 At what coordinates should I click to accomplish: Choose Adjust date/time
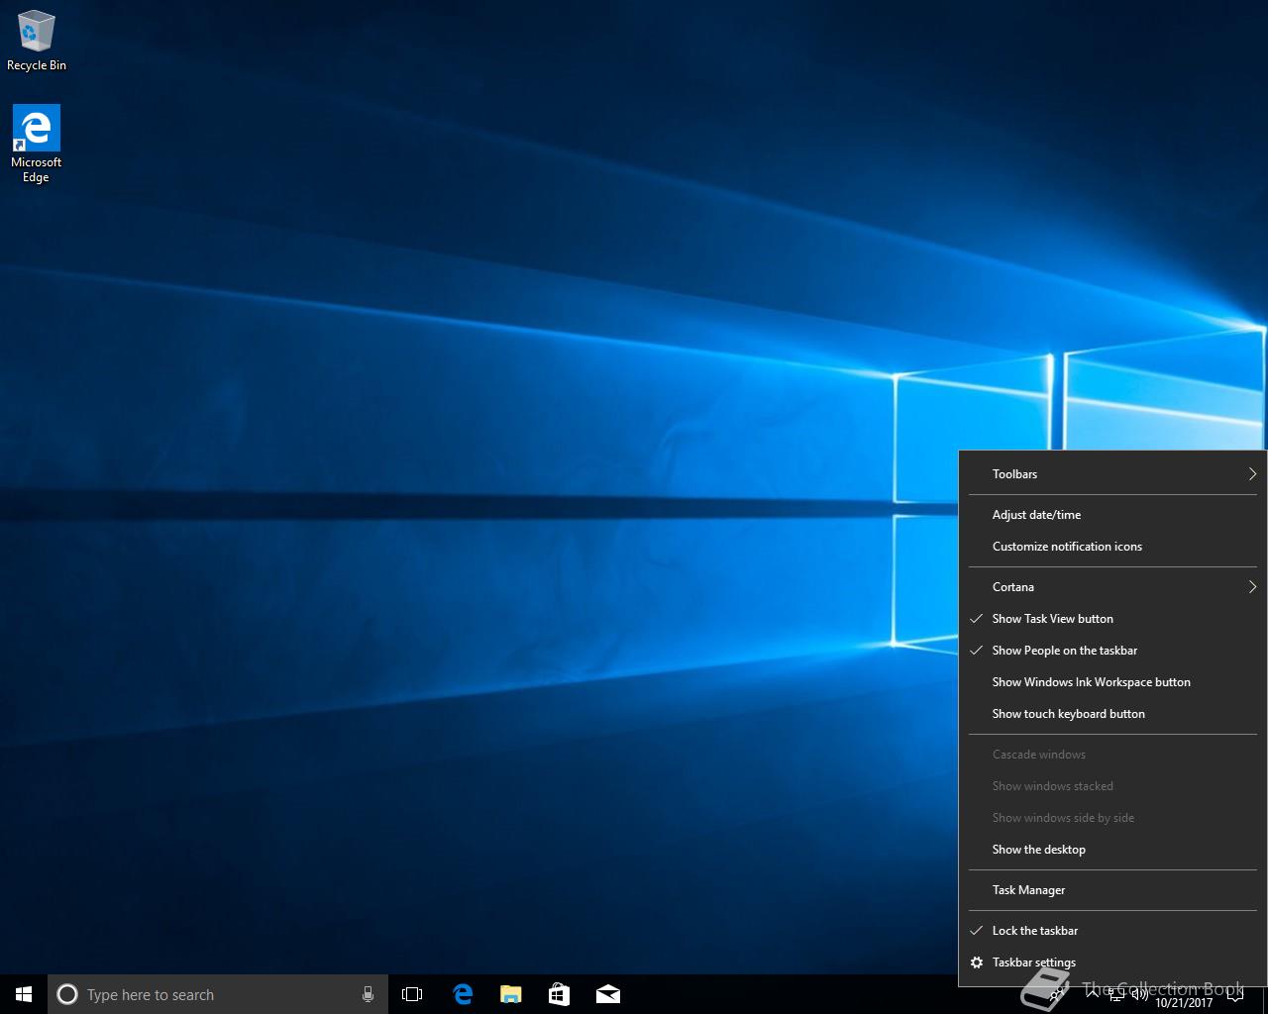tap(1113, 515)
